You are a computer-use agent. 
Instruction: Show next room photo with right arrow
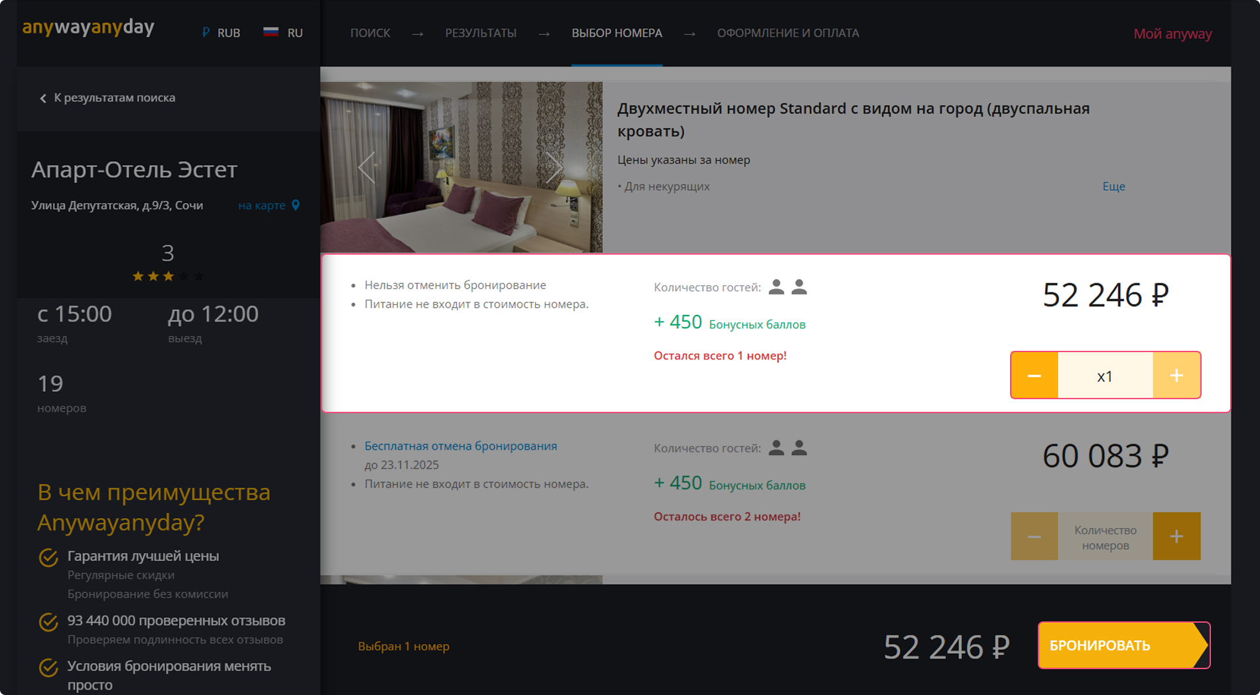point(554,167)
